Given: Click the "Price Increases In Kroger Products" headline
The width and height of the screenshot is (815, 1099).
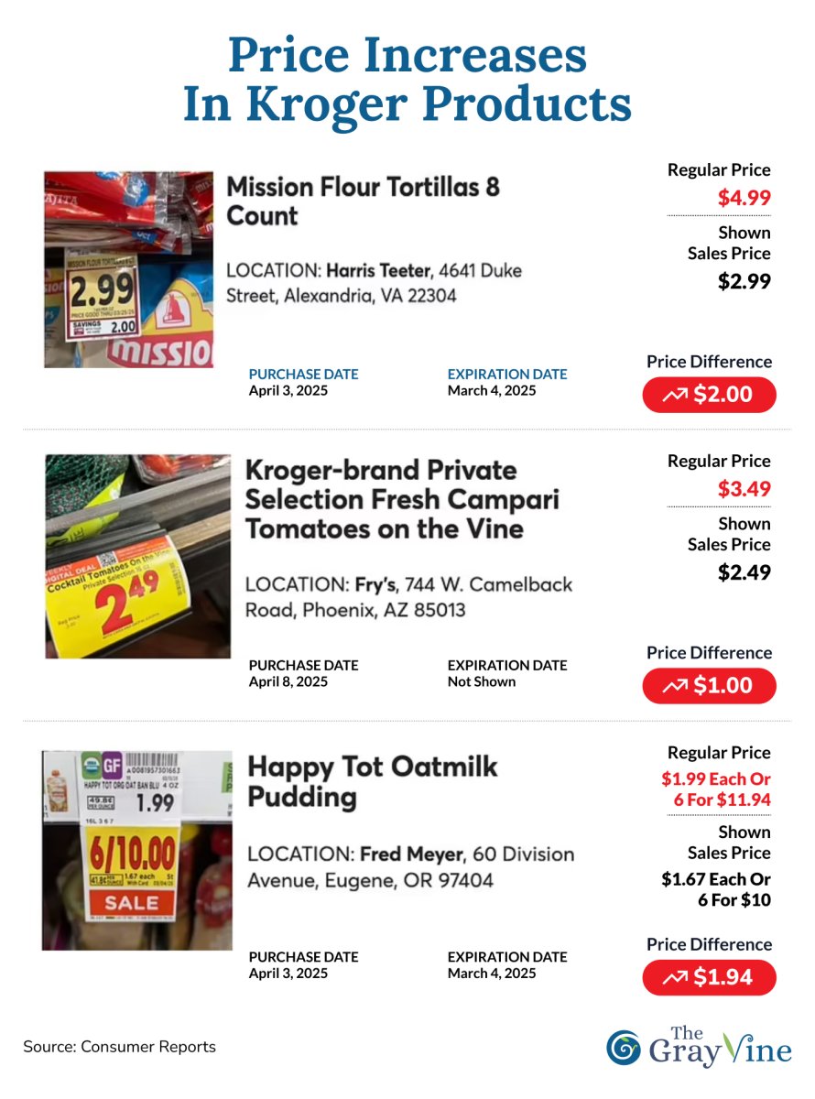Looking at the screenshot, I should point(407,79).
